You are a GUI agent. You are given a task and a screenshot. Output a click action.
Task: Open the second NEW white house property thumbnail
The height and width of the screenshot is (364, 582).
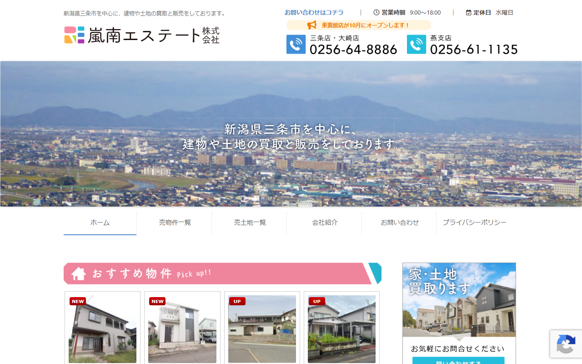point(182,329)
